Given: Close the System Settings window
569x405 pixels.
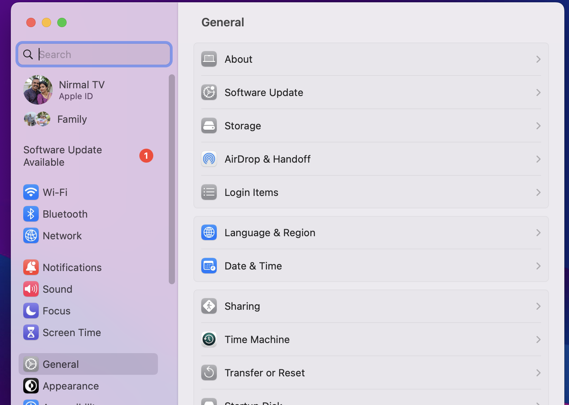Looking at the screenshot, I should tap(31, 22).
